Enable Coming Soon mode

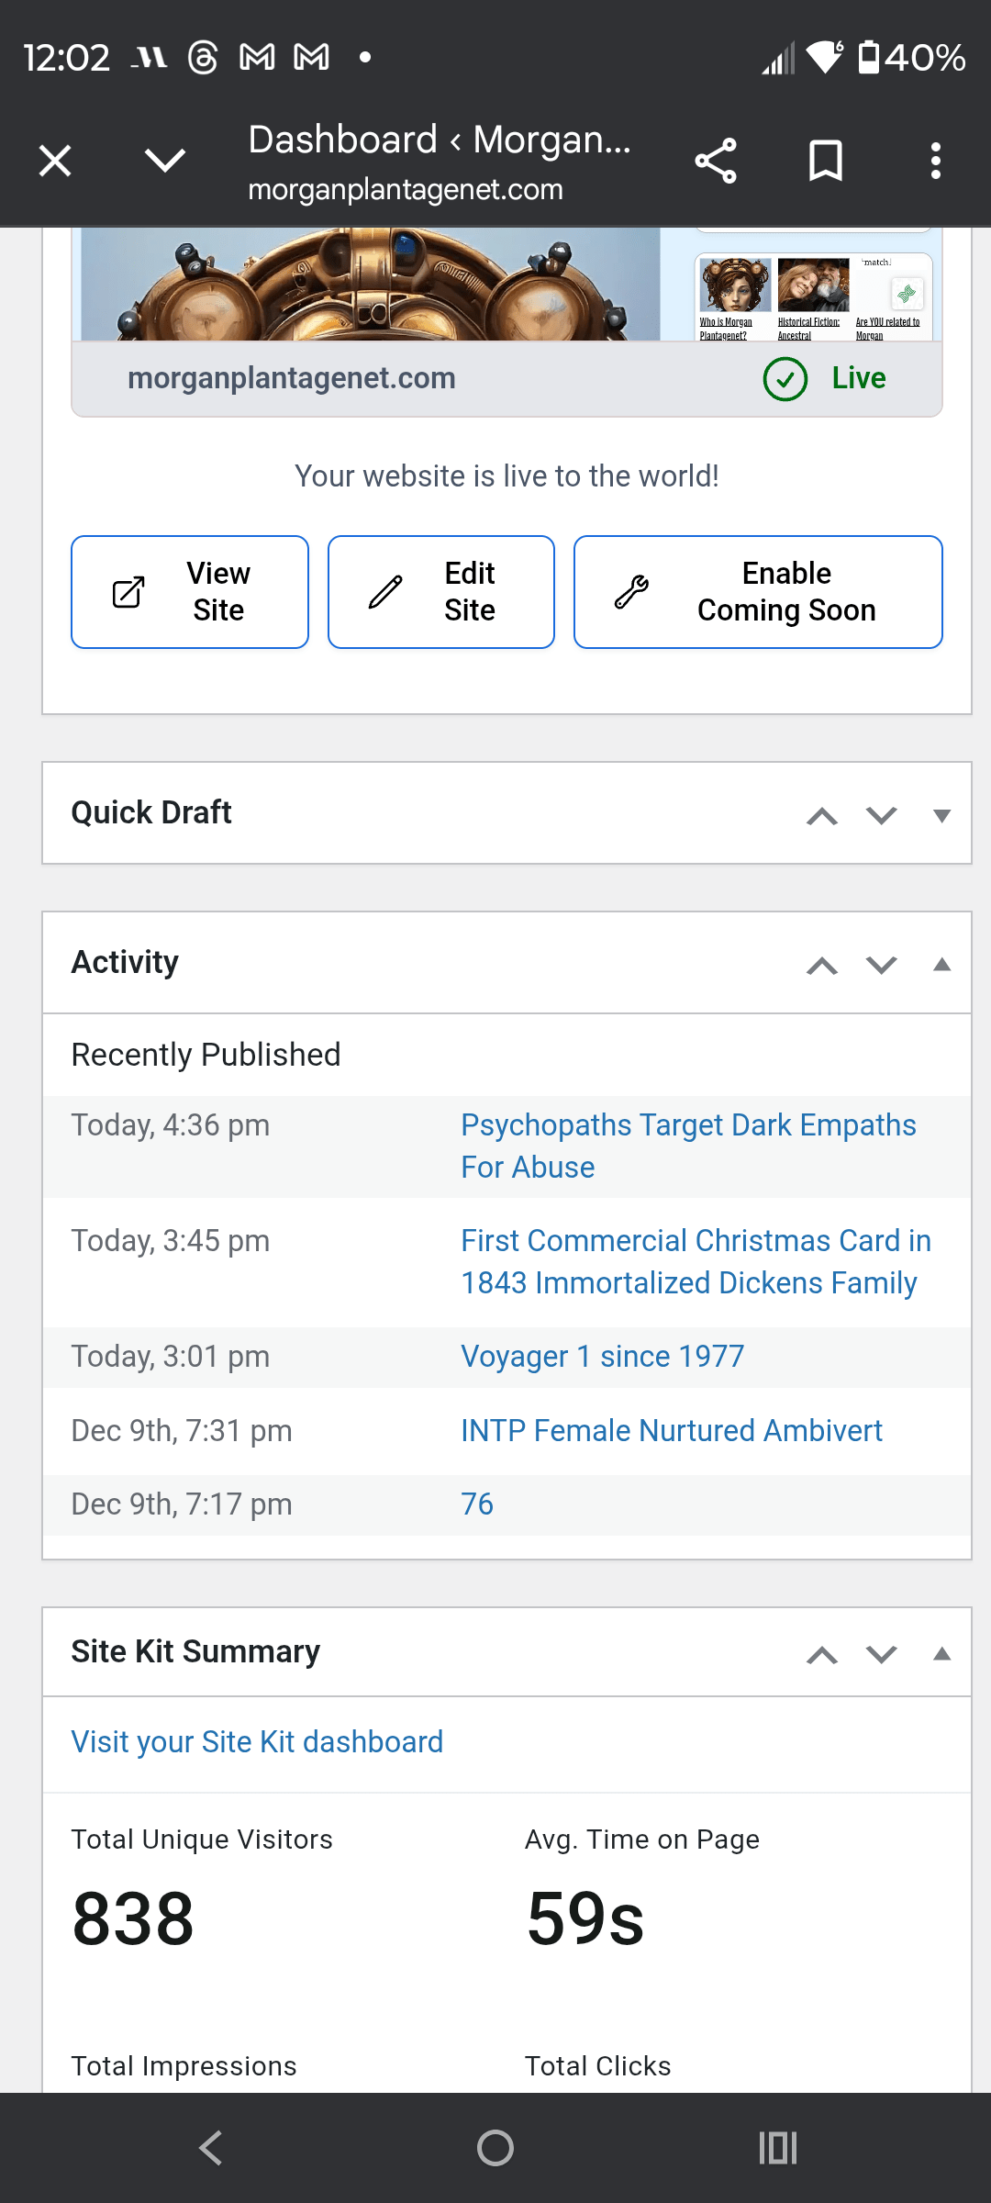[758, 592]
